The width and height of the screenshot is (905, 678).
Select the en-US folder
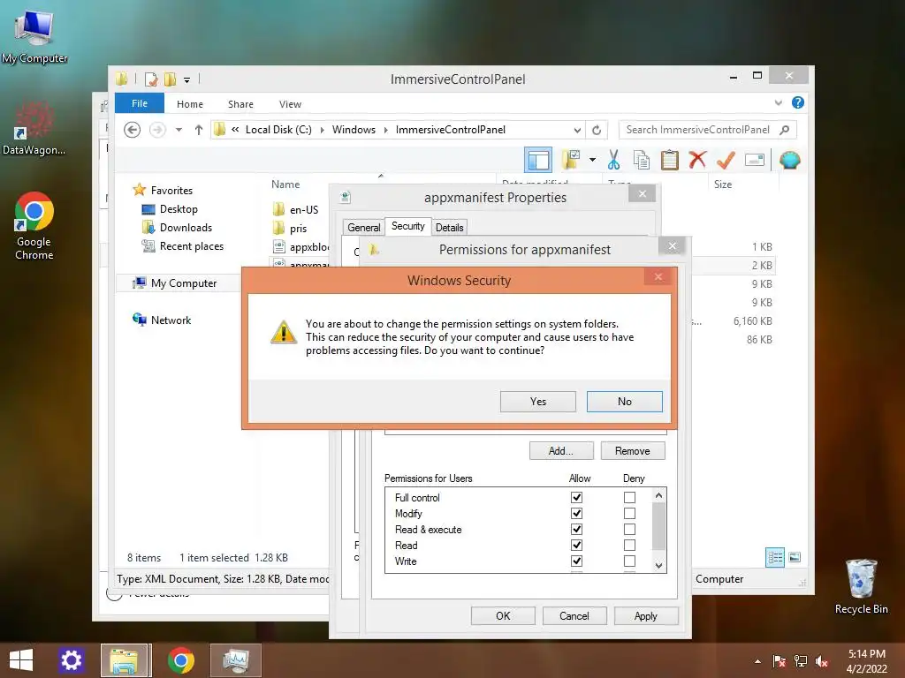pos(304,210)
